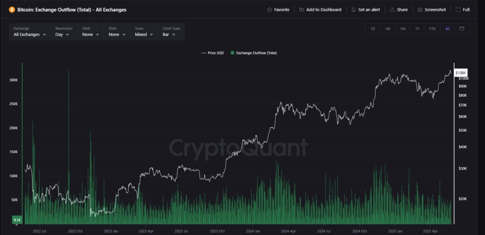Viewport: 485px width, 235px height.
Task: Open the SMA None dropdown
Action: [90, 32]
